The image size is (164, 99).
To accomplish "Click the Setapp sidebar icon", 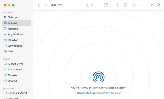I will [x=5, y=17].
